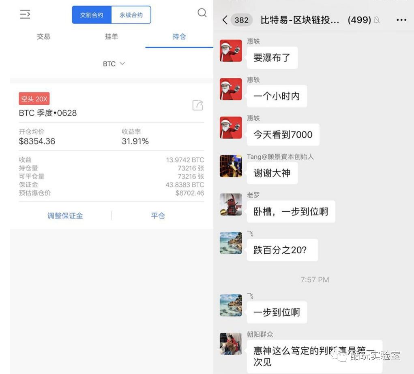Tap the three-dot more options icon in chat
The width and height of the screenshot is (414, 374).
[401, 20]
